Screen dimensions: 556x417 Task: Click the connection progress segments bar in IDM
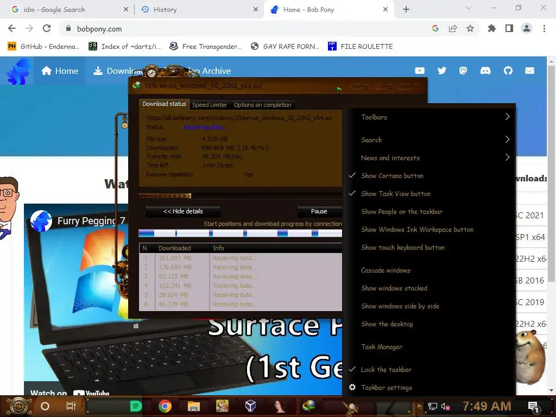(x=241, y=233)
